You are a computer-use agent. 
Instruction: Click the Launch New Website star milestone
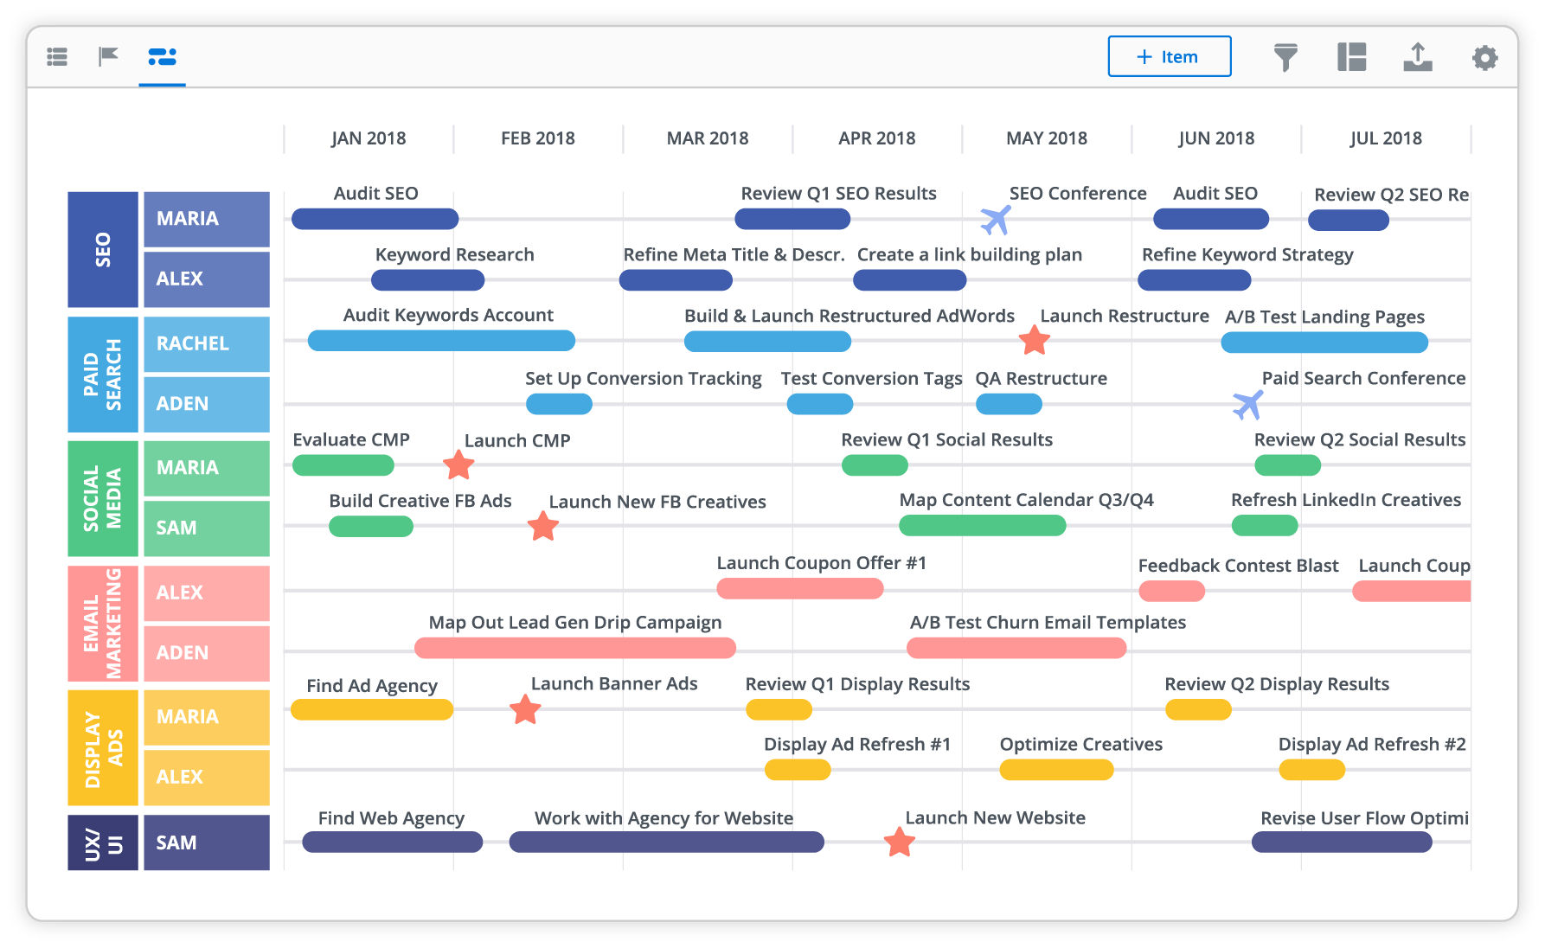(x=898, y=841)
